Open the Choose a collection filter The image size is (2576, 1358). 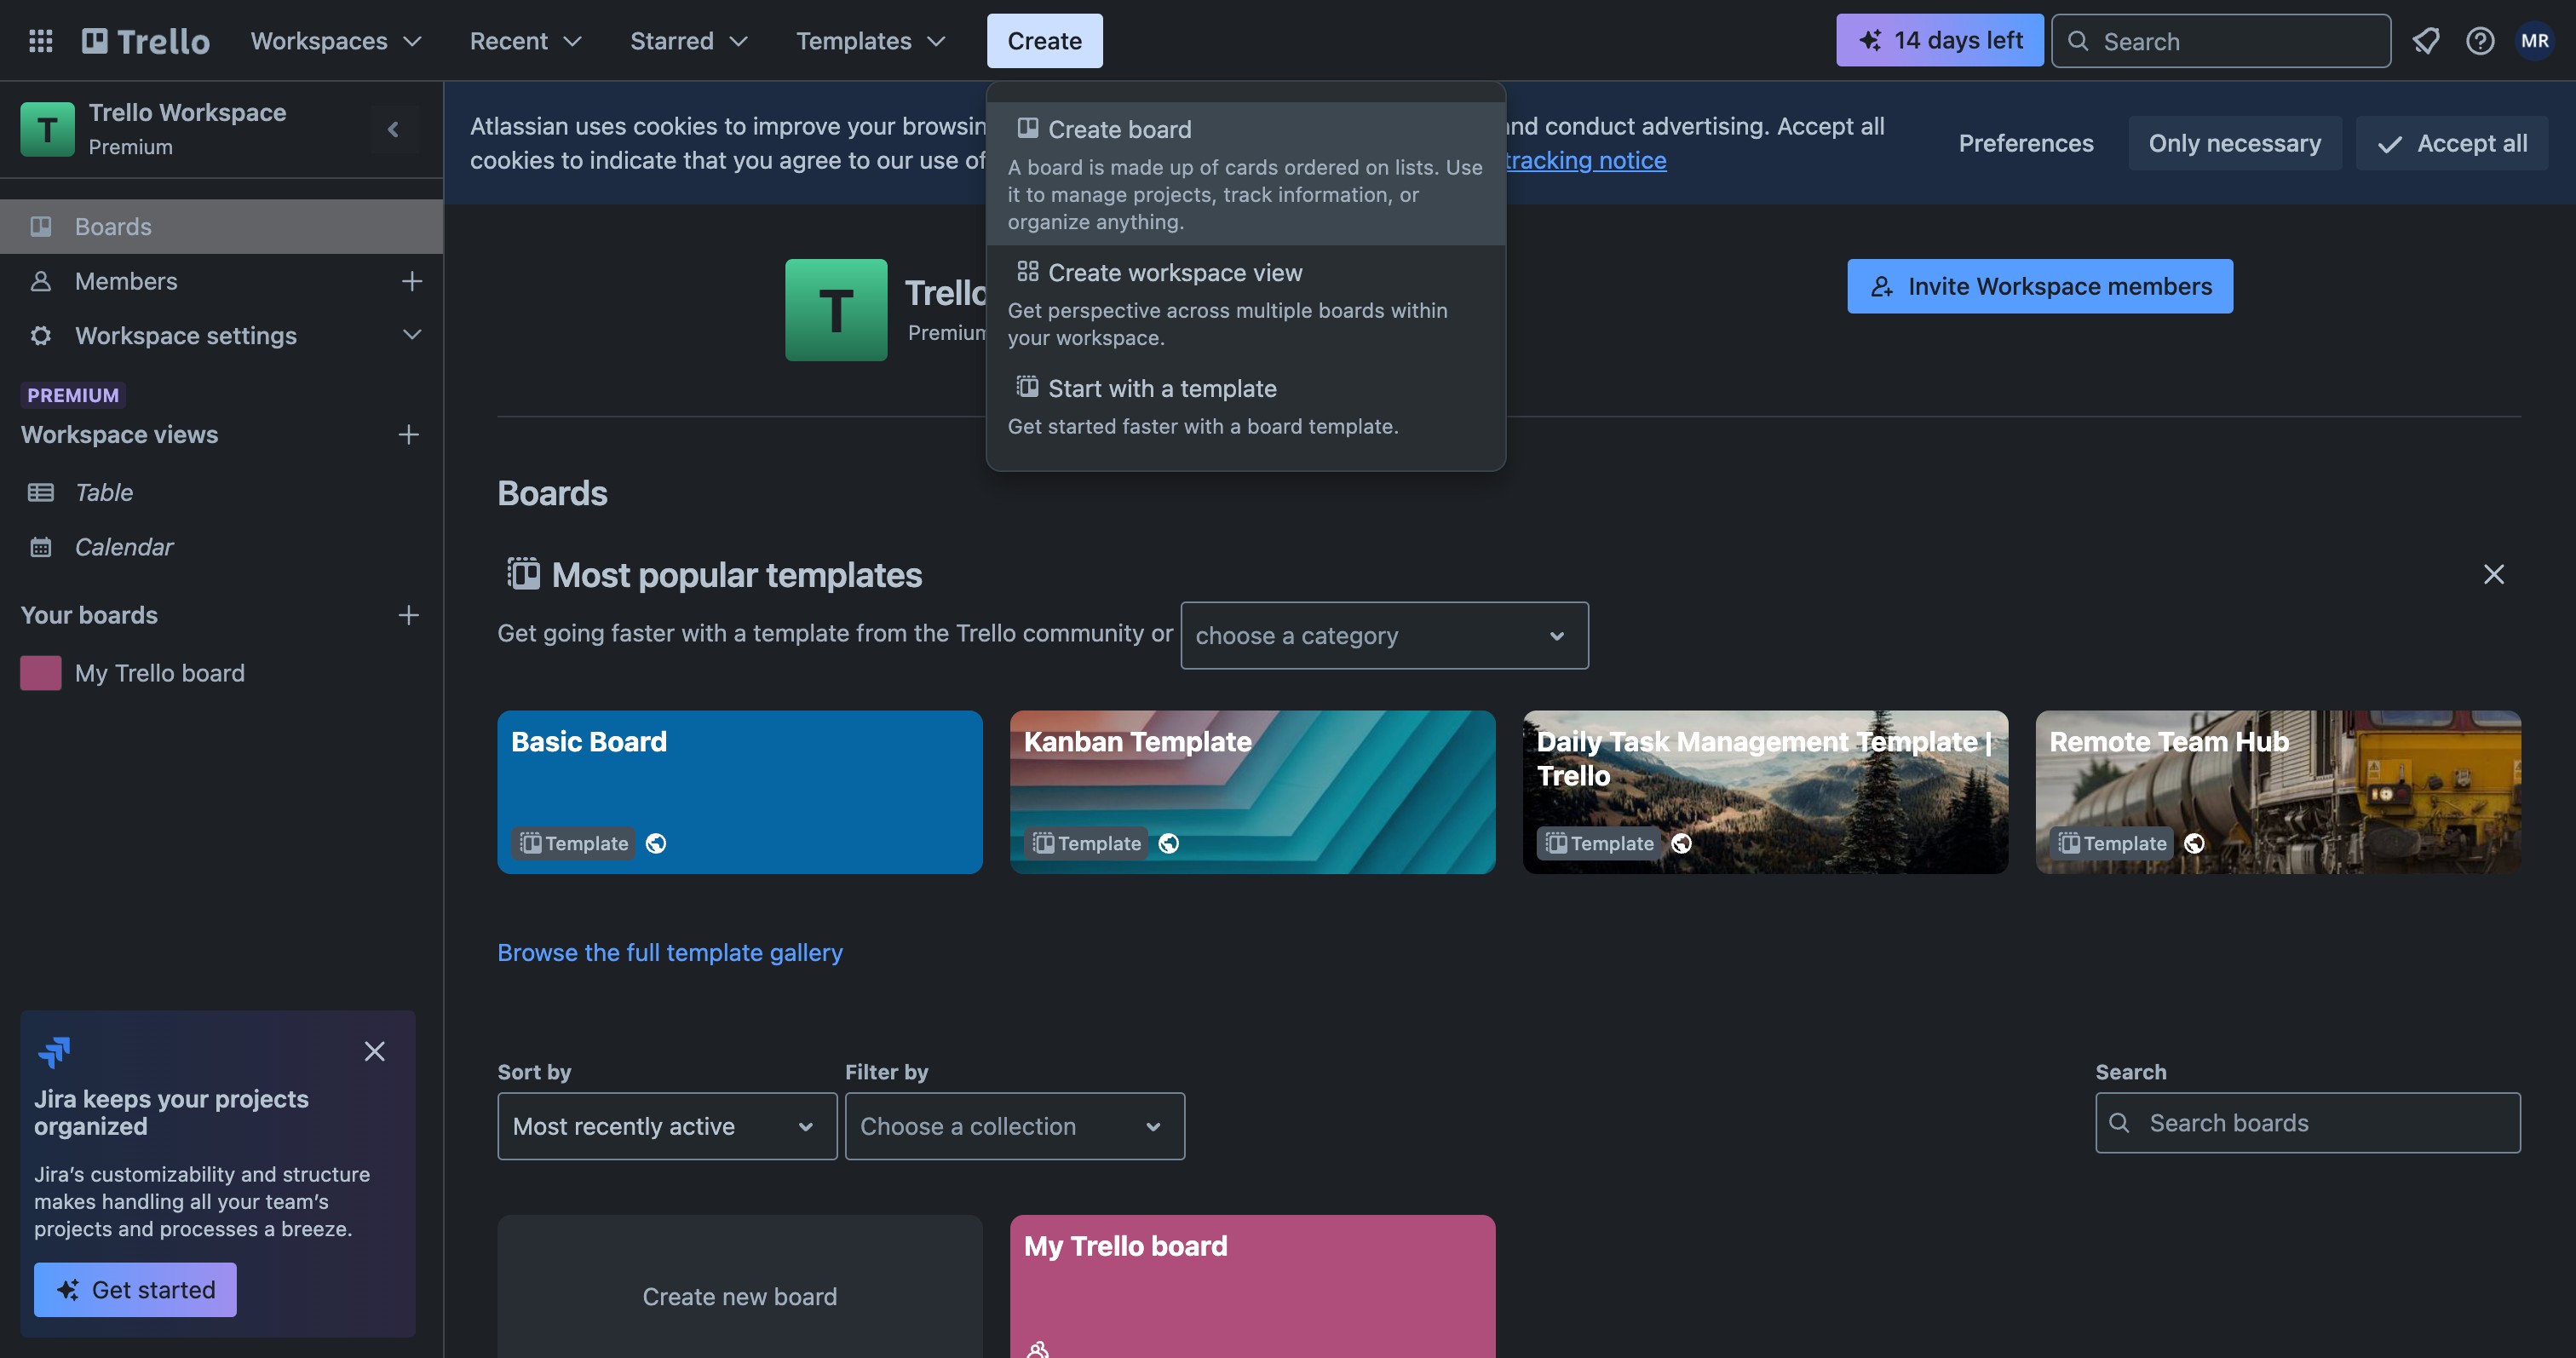pos(1015,1126)
